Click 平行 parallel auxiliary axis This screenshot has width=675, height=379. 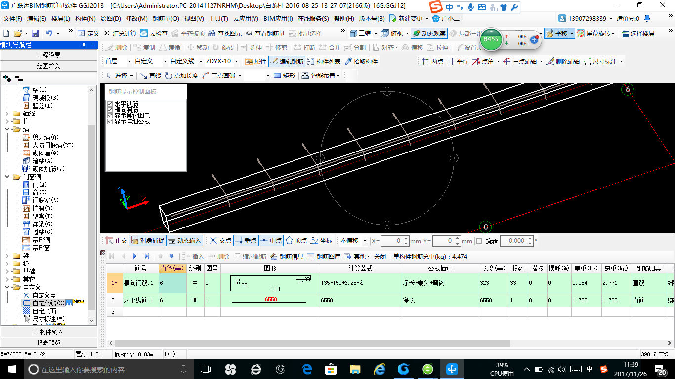[x=458, y=62]
